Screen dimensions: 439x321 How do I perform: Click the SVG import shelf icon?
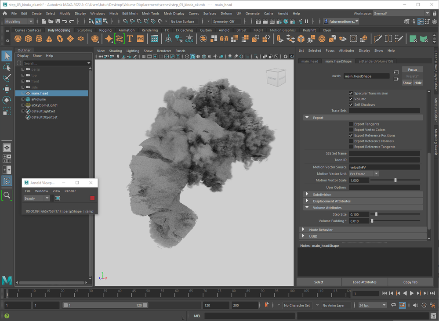(140, 39)
